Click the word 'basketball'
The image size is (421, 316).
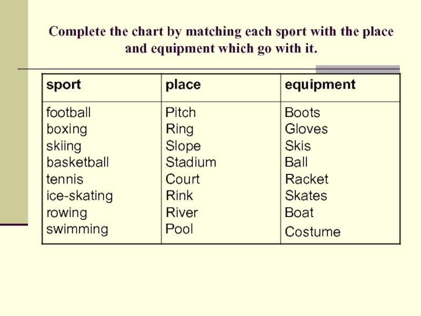point(77,162)
